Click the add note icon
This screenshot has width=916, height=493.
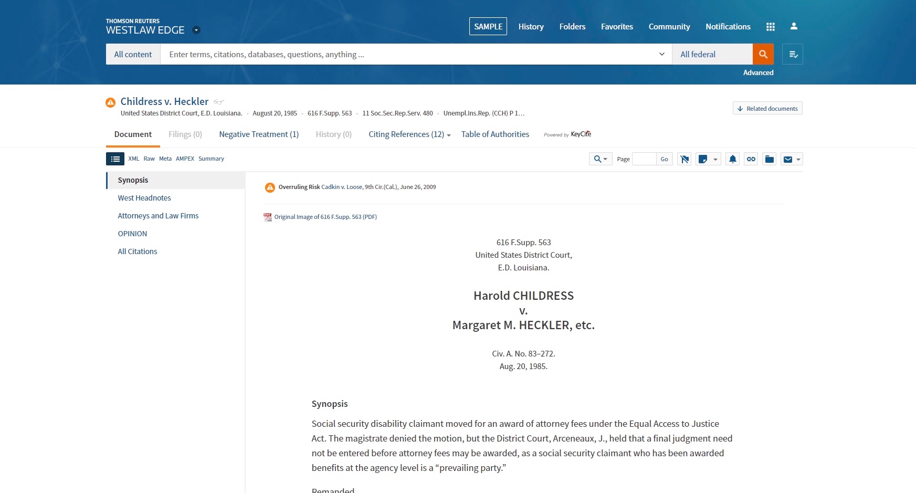(703, 159)
